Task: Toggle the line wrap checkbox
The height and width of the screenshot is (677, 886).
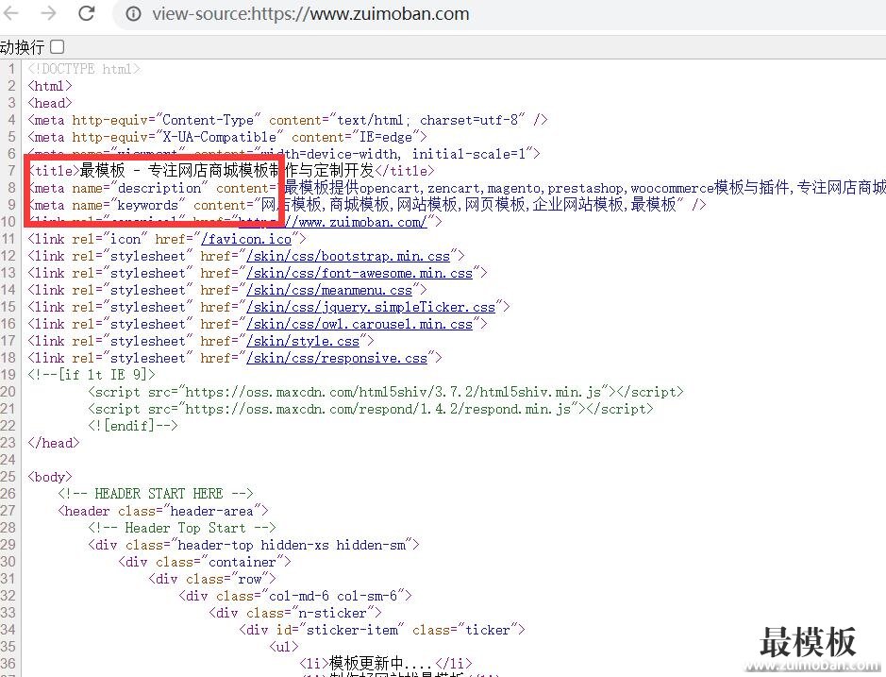Action: 57,46
